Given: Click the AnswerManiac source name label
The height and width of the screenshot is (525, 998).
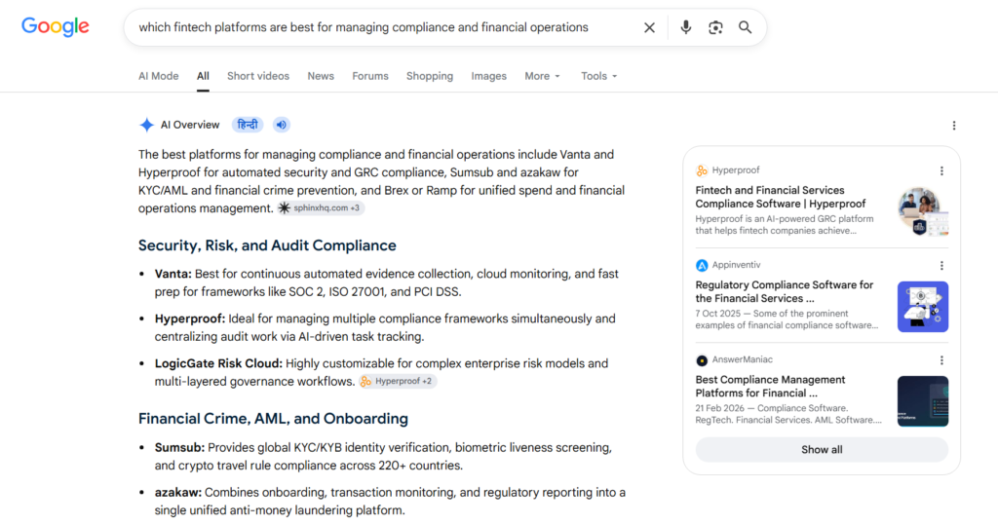Looking at the screenshot, I should pos(742,360).
